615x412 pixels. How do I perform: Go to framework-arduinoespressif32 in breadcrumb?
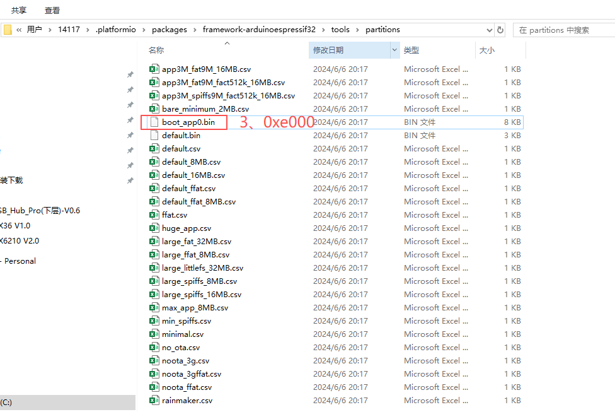coord(259,30)
